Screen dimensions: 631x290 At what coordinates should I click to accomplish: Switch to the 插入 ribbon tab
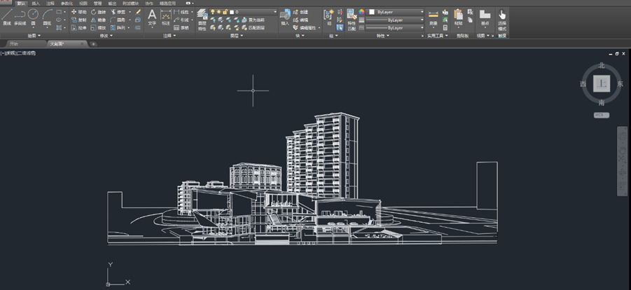36,3
